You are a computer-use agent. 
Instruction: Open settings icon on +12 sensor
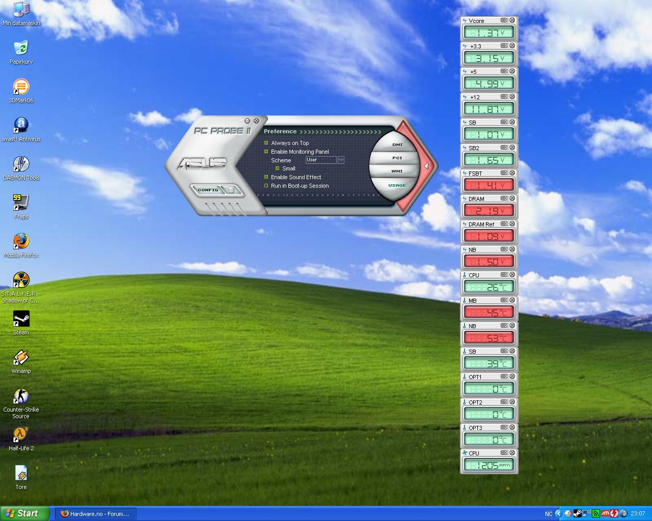[x=504, y=97]
